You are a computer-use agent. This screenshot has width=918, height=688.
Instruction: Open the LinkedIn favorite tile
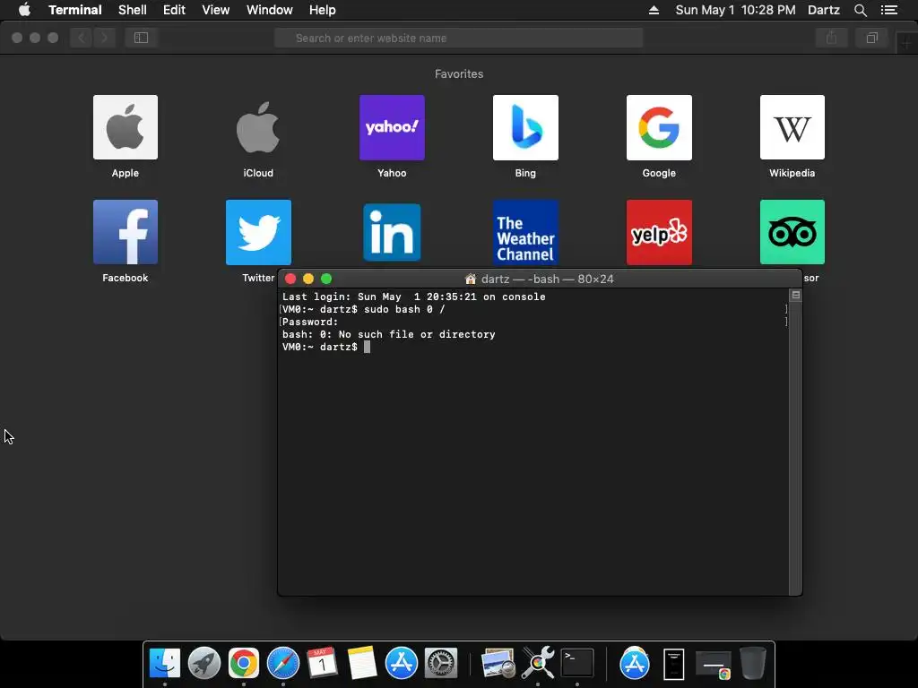[392, 232]
